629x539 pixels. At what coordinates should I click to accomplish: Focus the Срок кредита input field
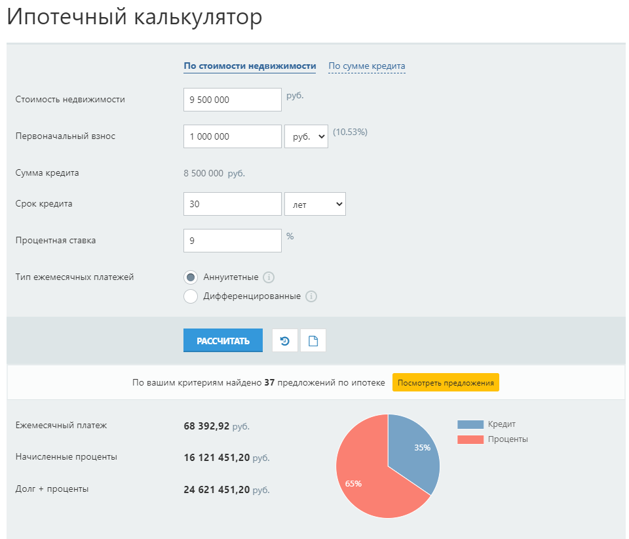tap(232, 204)
